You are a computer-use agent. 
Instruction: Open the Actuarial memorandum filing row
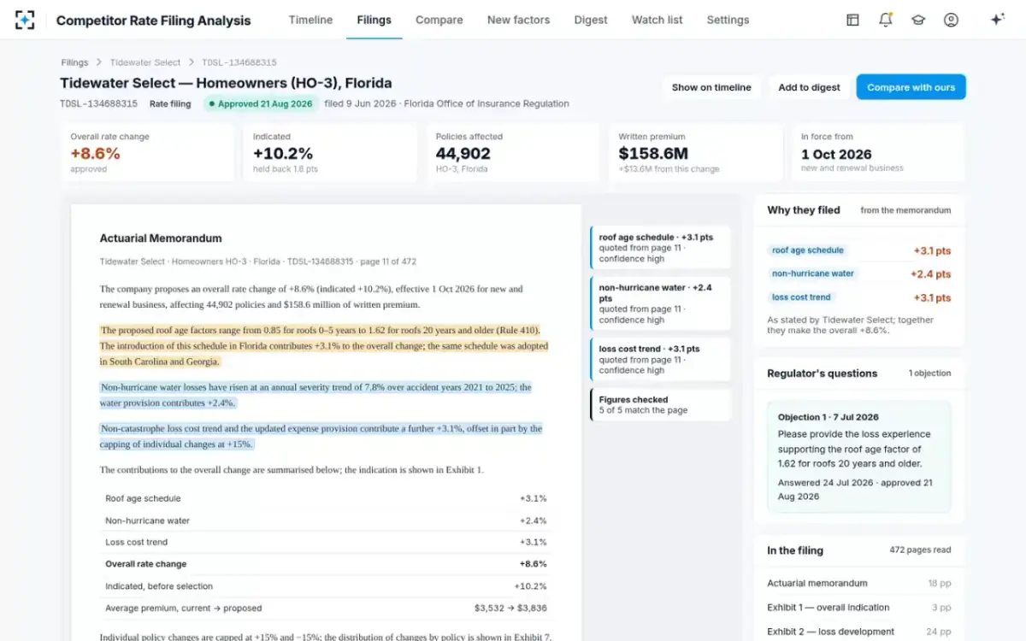tap(858, 583)
